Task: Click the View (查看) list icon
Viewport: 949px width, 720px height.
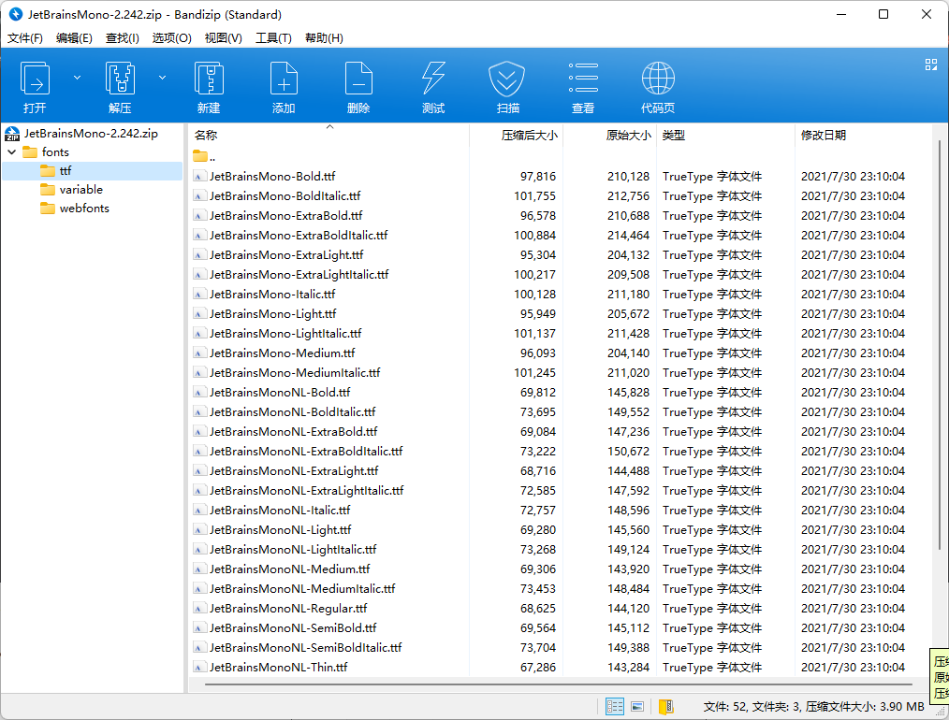Action: pyautogui.click(x=583, y=78)
